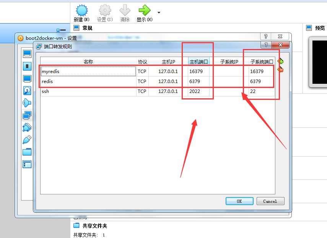Close the 端口转发规则 dialog
Viewport: 327px width, 238px height.
pyautogui.click(x=280, y=45)
